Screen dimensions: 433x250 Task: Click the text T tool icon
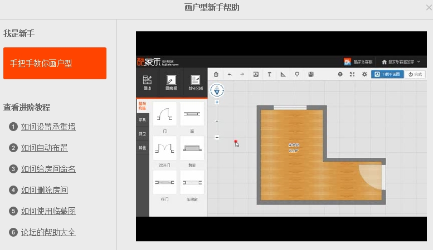coord(270,74)
